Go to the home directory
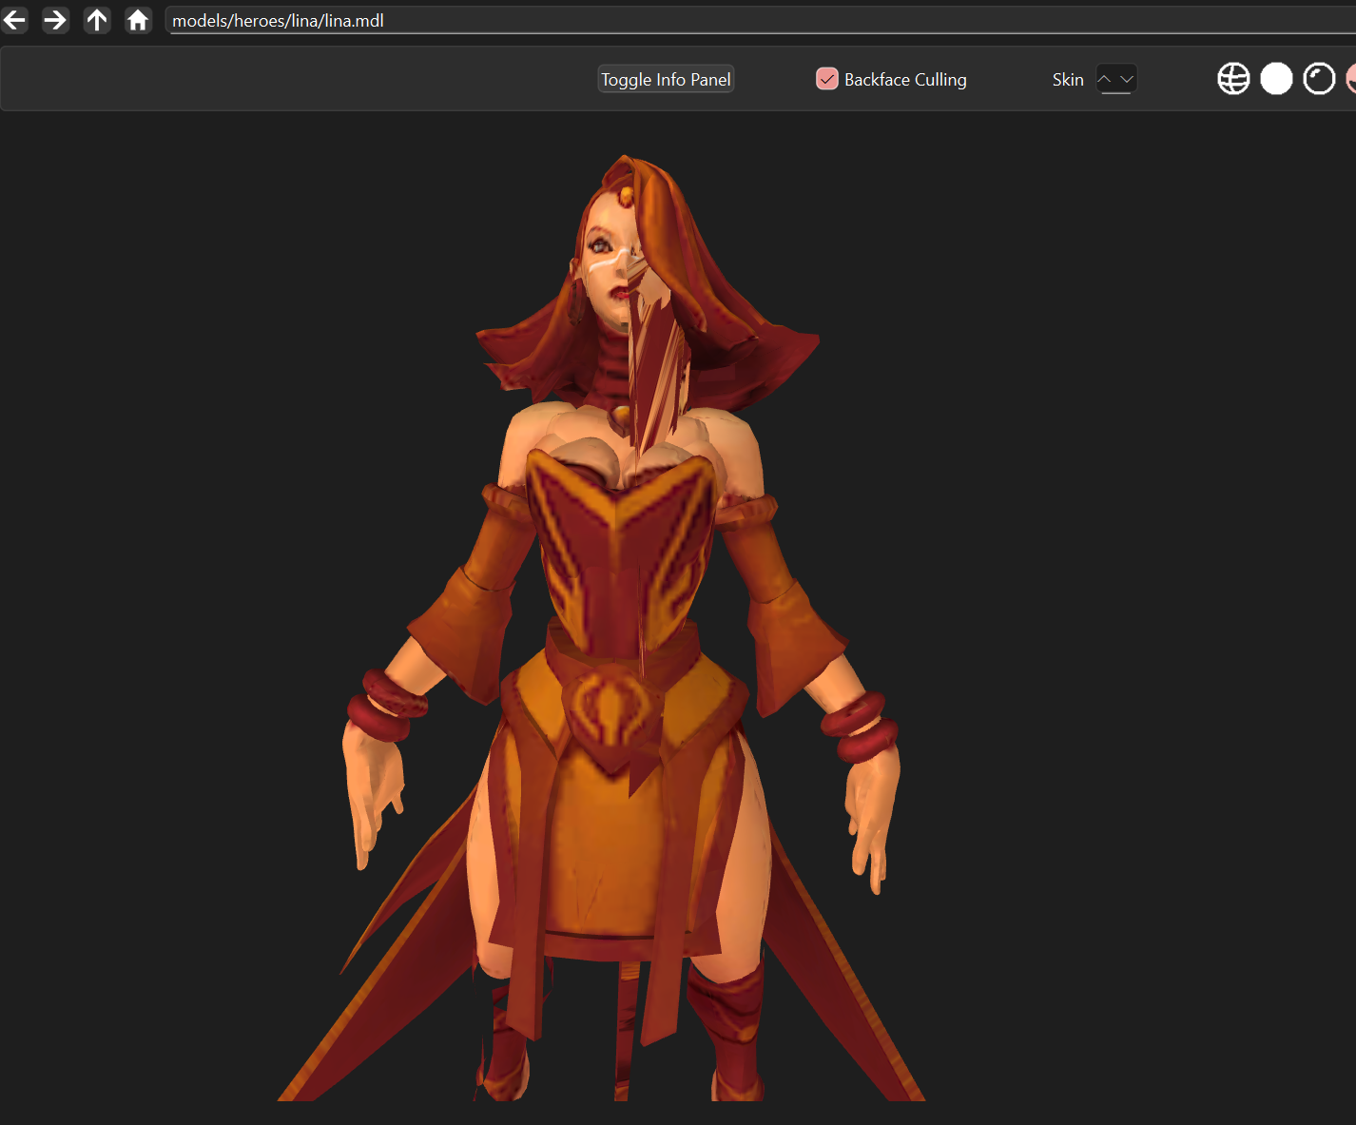1356x1125 pixels. pos(138,20)
